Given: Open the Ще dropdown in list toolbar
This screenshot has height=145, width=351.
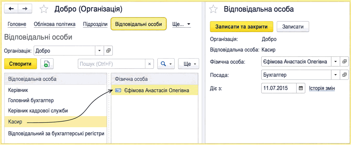Looking at the screenshot, I should point(188,64).
